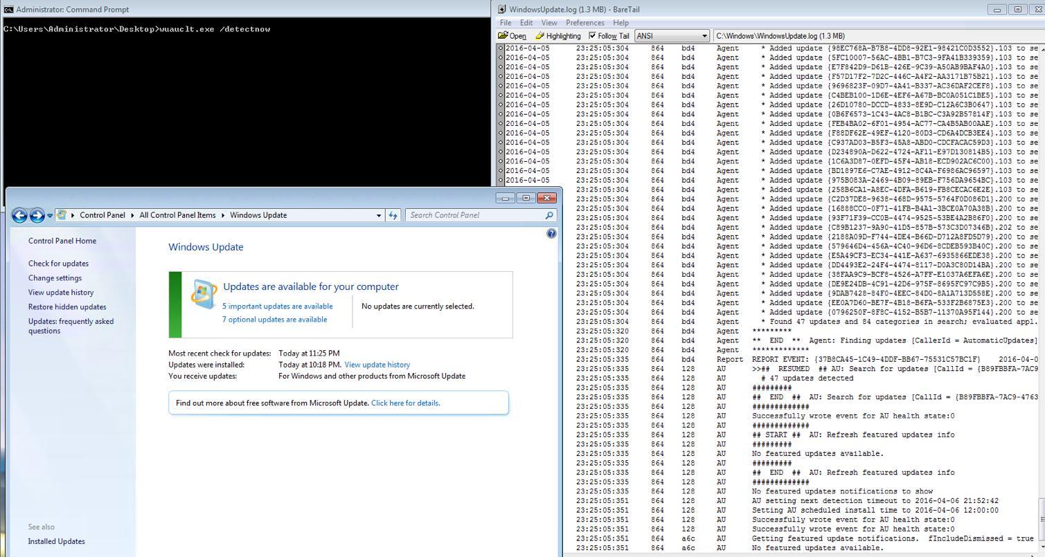
Task: Open the Preferences menu in BareTail
Action: (x=585, y=23)
